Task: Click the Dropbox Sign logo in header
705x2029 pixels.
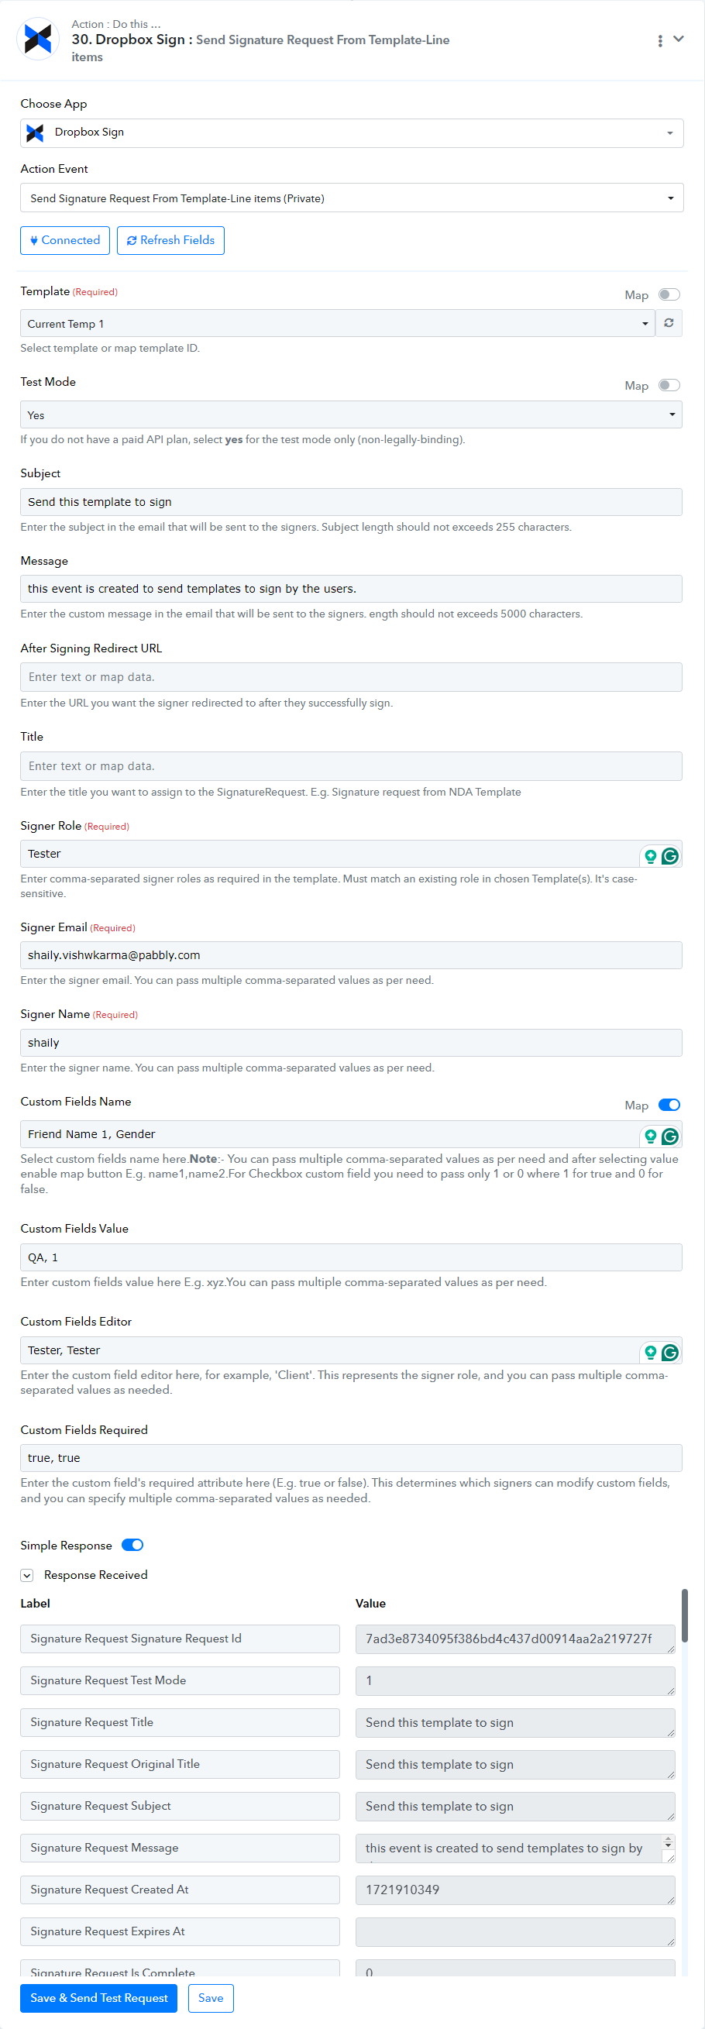Action: 38,40
